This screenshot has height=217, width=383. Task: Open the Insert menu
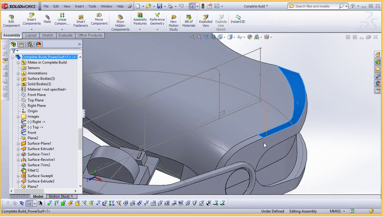click(79, 6)
